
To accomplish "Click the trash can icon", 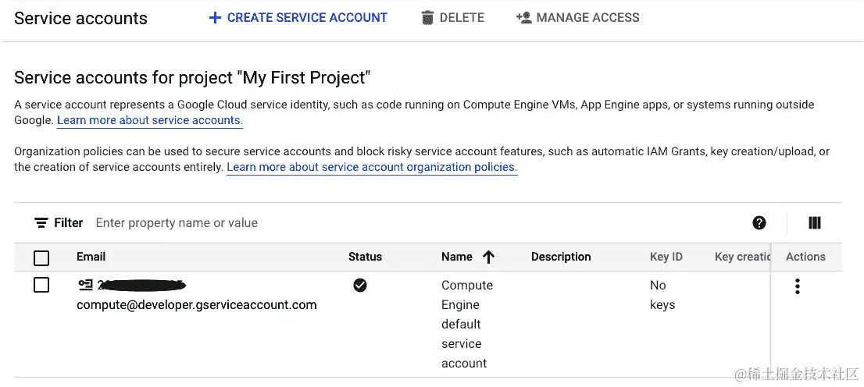I will (427, 18).
